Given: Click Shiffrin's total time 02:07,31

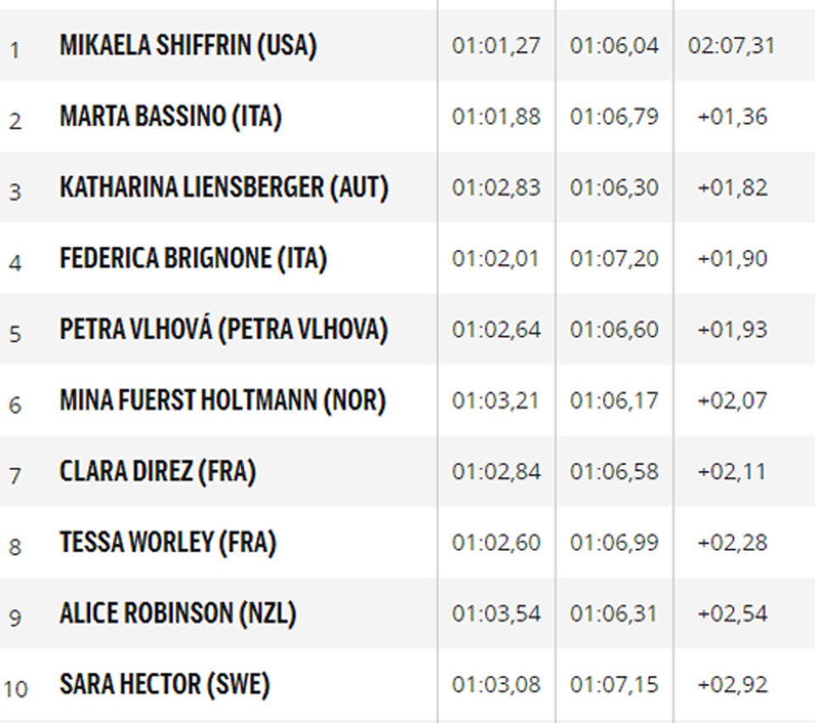Looking at the screenshot, I should [731, 46].
